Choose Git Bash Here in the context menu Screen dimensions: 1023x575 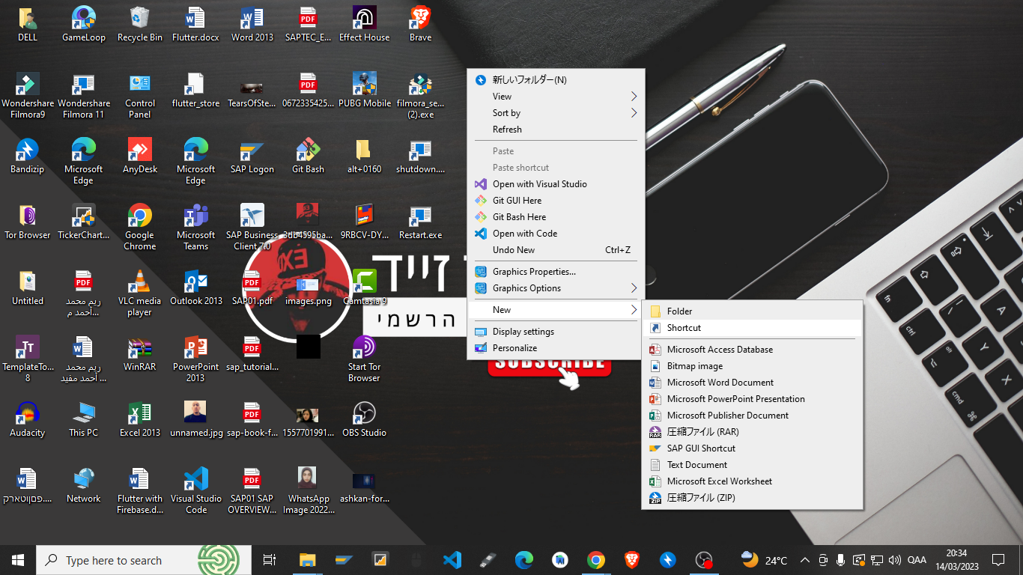pyautogui.click(x=556, y=217)
